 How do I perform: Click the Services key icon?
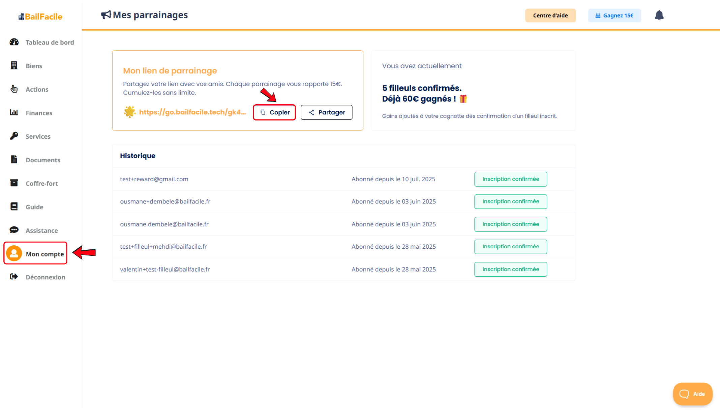(x=14, y=136)
